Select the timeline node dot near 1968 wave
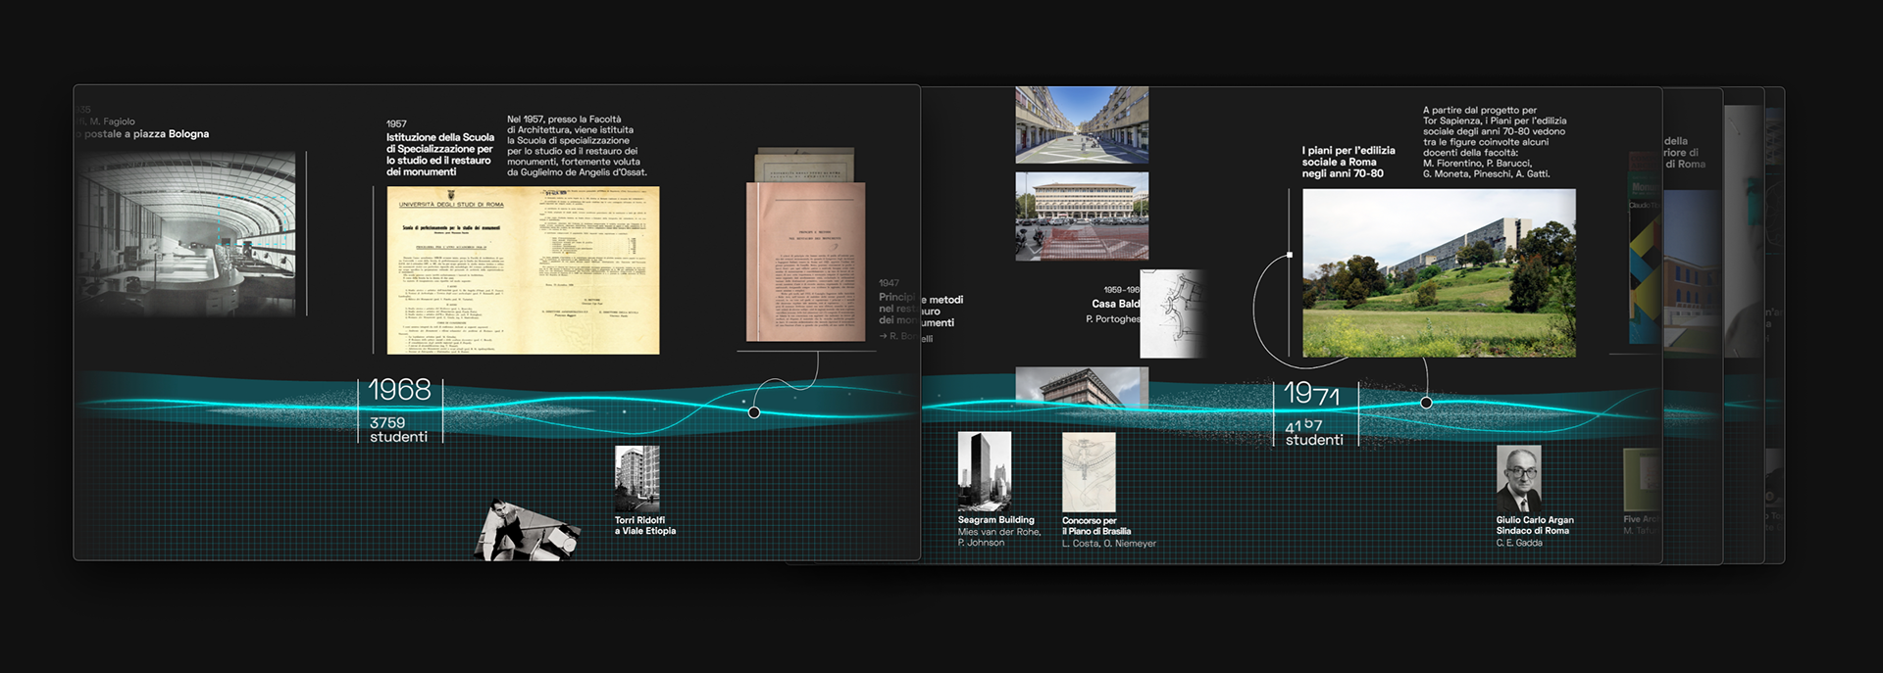1883x673 pixels. (754, 412)
